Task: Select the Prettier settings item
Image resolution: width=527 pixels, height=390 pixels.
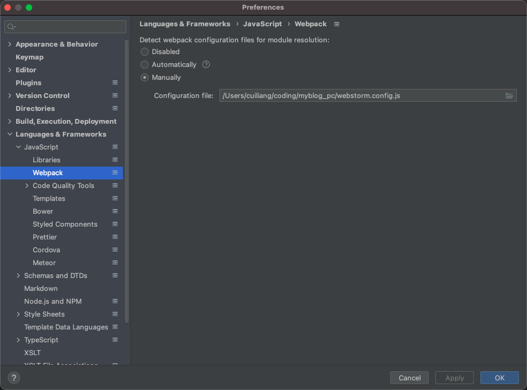Action: pyautogui.click(x=45, y=237)
